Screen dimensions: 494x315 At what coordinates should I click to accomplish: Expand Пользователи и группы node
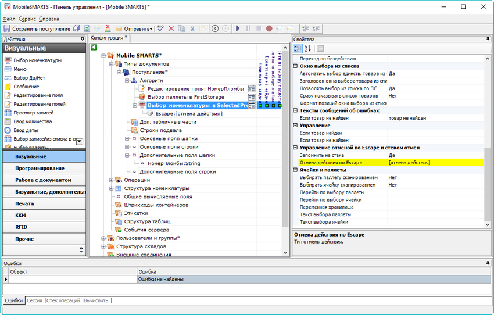(103, 238)
